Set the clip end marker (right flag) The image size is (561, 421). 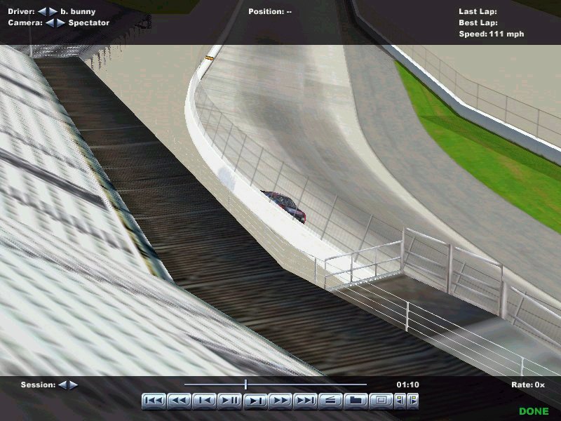point(412,401)
